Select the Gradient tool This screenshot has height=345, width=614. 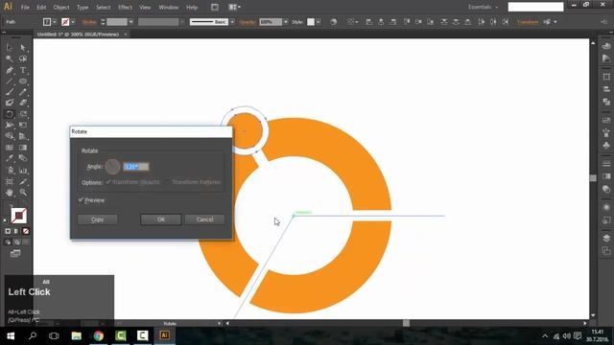[23, 148]
